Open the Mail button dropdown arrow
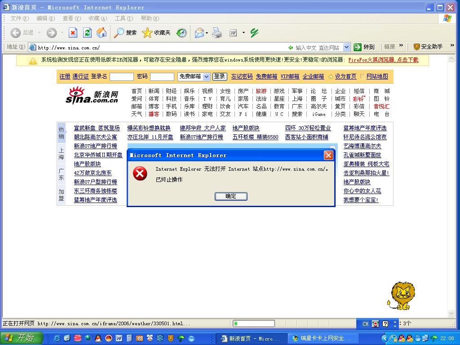 [x=207, y=33]
